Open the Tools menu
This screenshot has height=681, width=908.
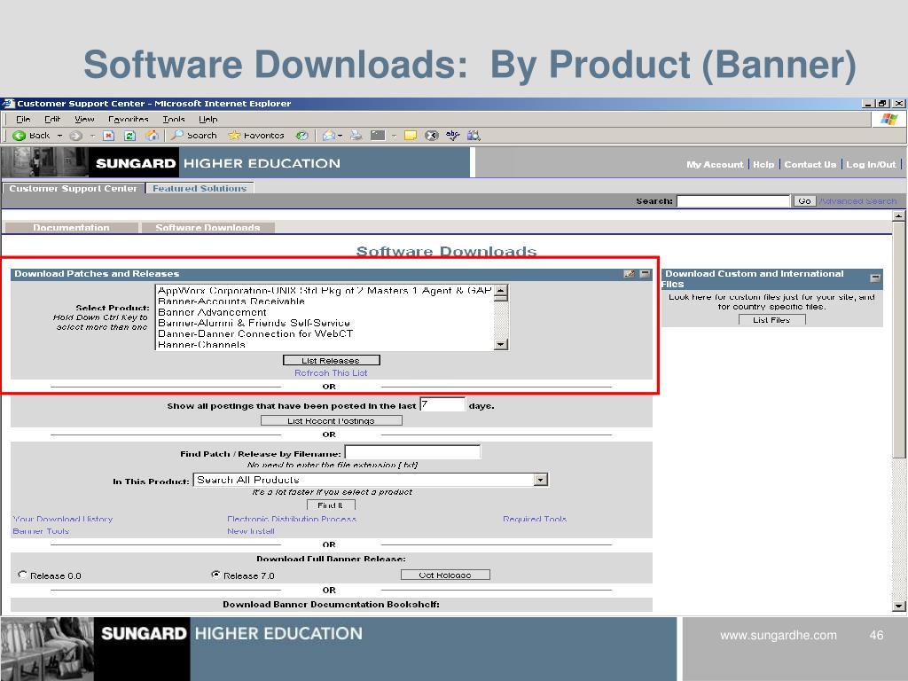tap(174, 120)
